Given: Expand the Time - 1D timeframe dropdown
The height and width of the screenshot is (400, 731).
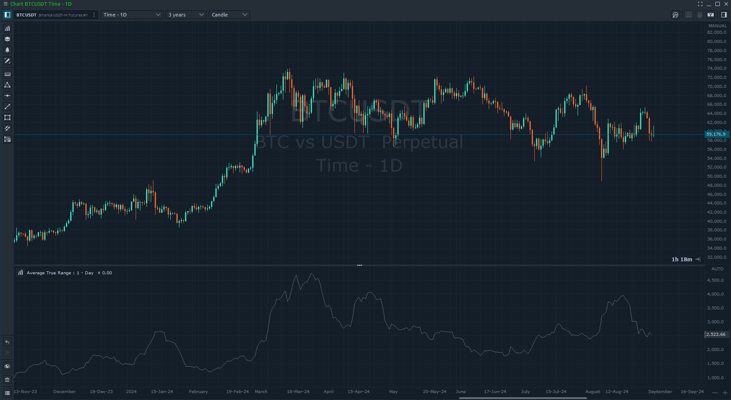Looking at the screenshot, I should (x=132, y=15).
